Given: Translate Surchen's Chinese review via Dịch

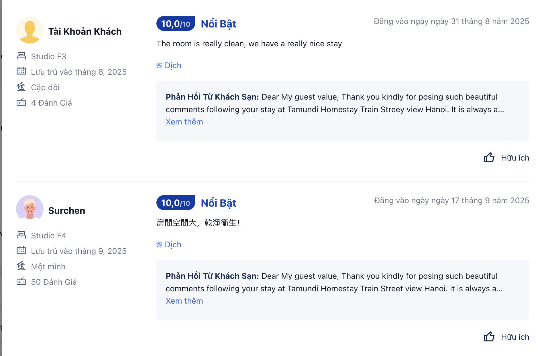Looking at the screenshot, I should click(173, 245).
